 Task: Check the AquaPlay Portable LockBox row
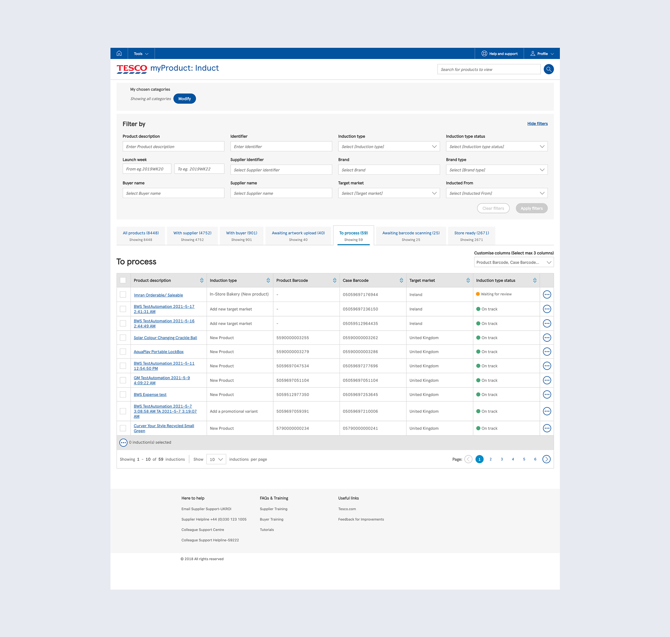point(123,351)
